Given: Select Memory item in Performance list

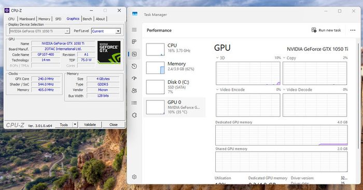Looking at the screenshot, I should click(x=174, y=67).
